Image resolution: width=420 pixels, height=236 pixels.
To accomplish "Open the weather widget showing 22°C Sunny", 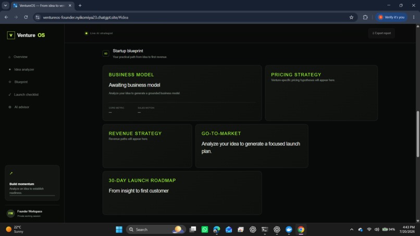I will tap(15, 229).
